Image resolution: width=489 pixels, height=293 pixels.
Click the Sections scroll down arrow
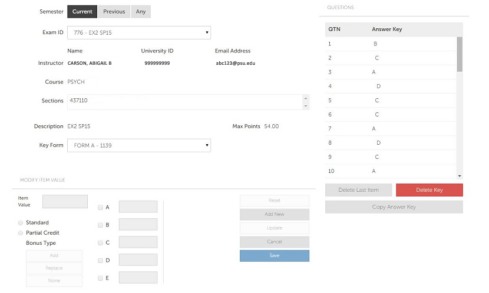click(x=306, y=106)
